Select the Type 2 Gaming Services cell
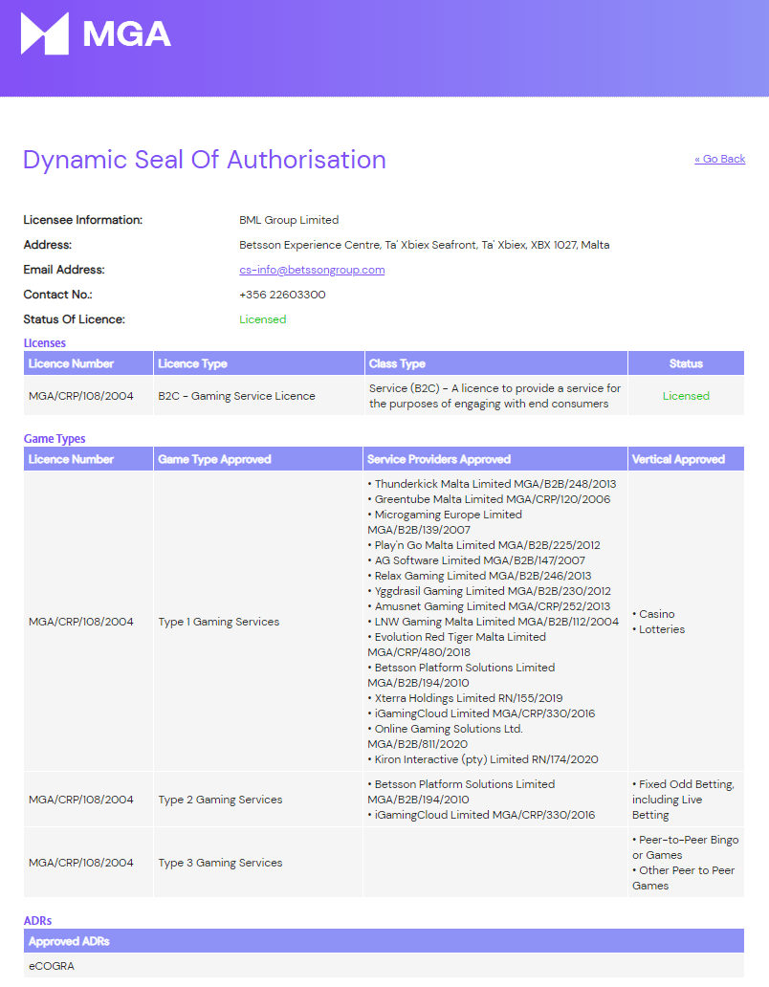The image size is (769, 987). click(x=258, y=800)
